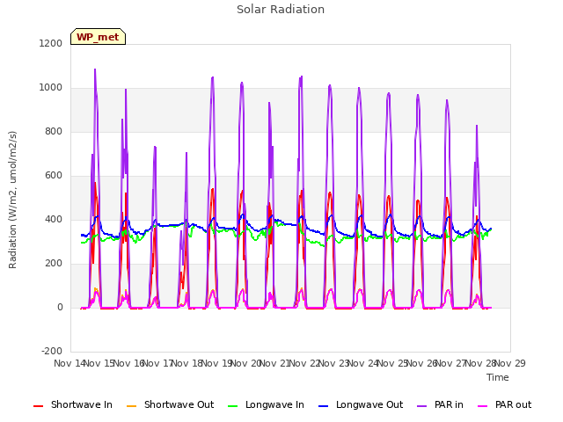This screenshot has width=563, height=422.
Task: Click the Nov 29 x-axis label
Action: (x=510, y=363)
